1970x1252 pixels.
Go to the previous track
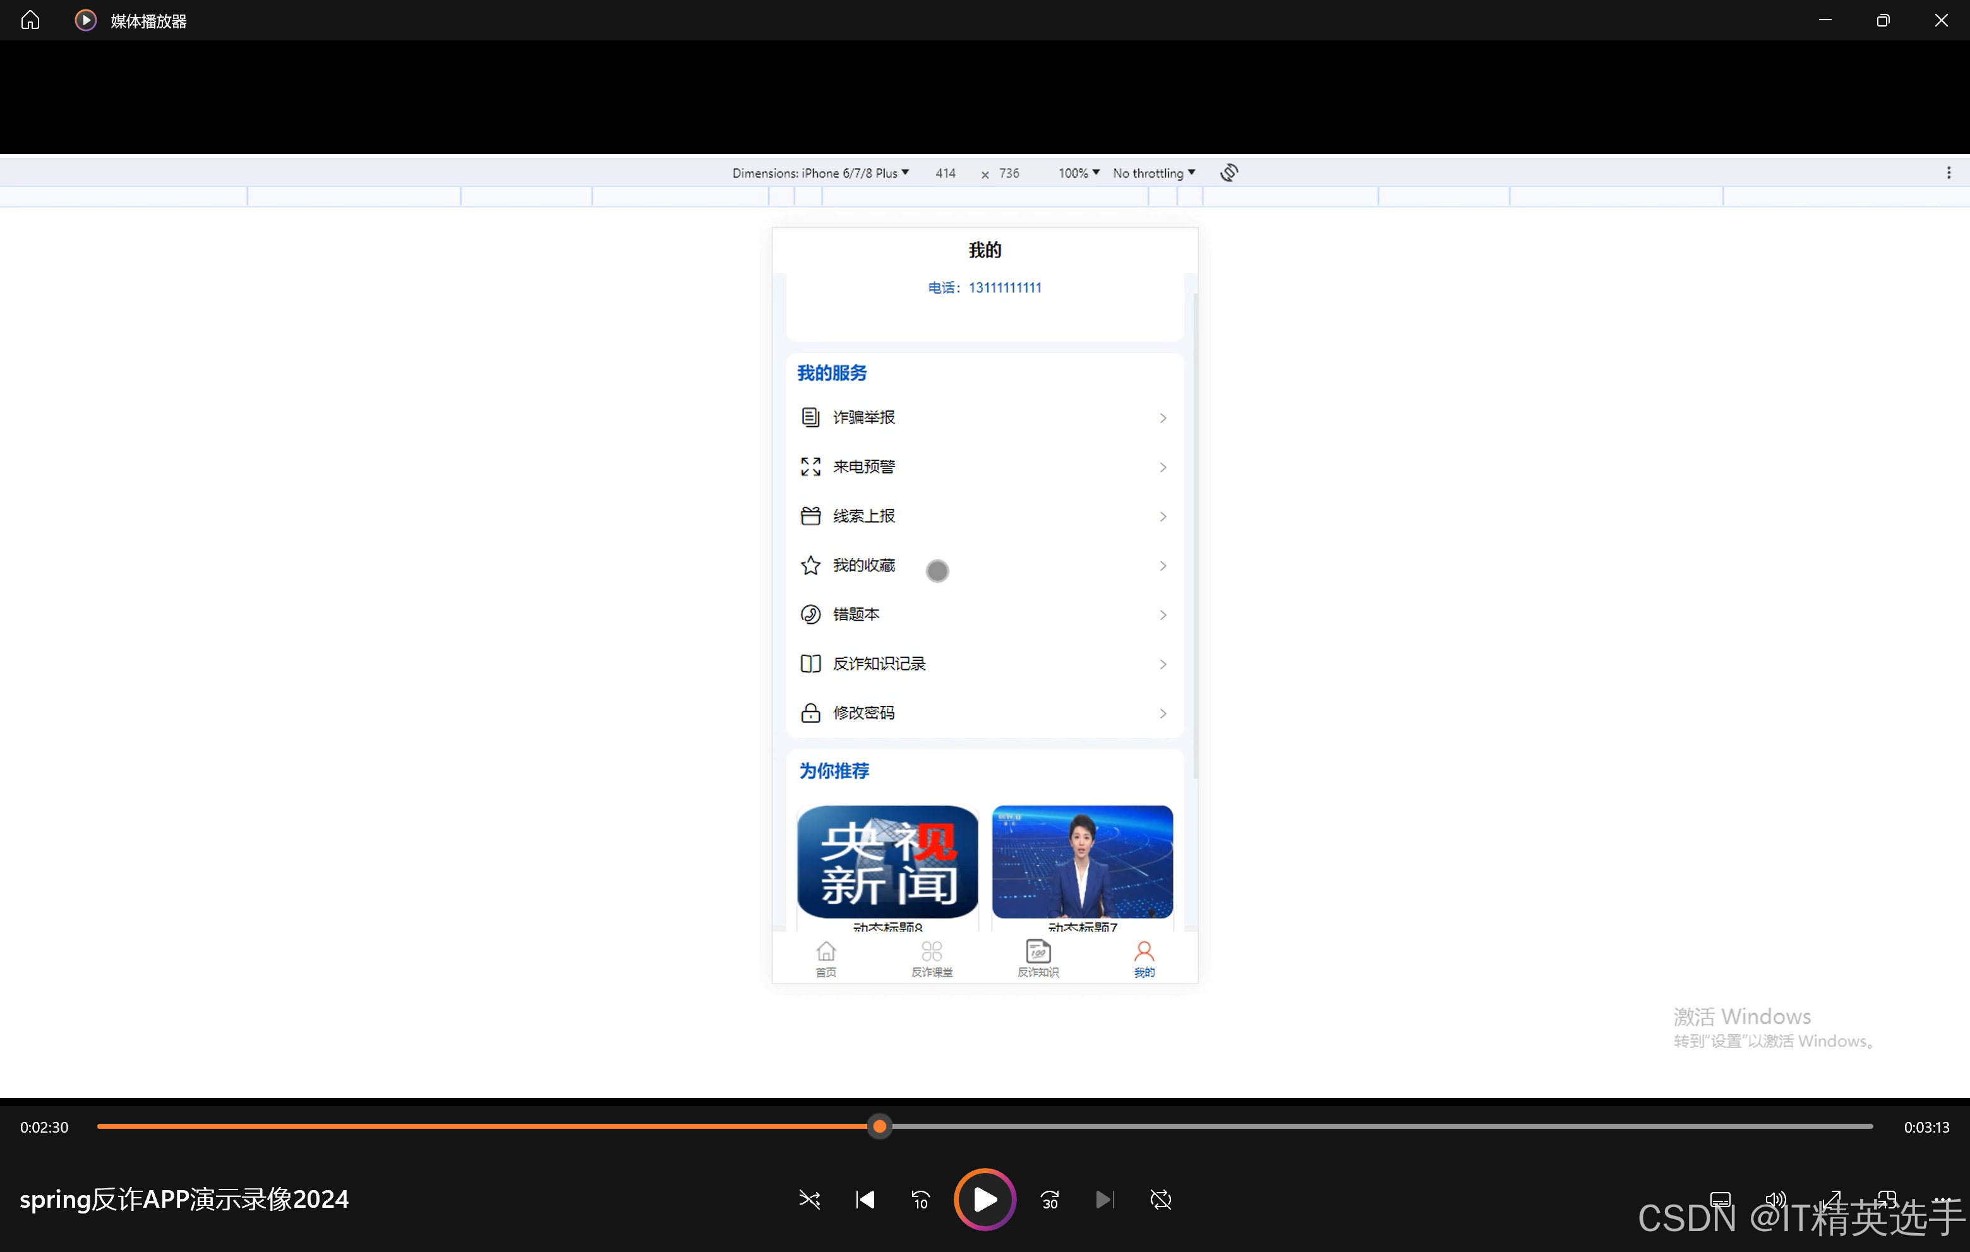(865, 1200)
